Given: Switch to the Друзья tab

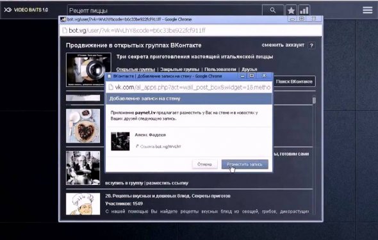Looking at the screenshot, I should tap(249, 69).
